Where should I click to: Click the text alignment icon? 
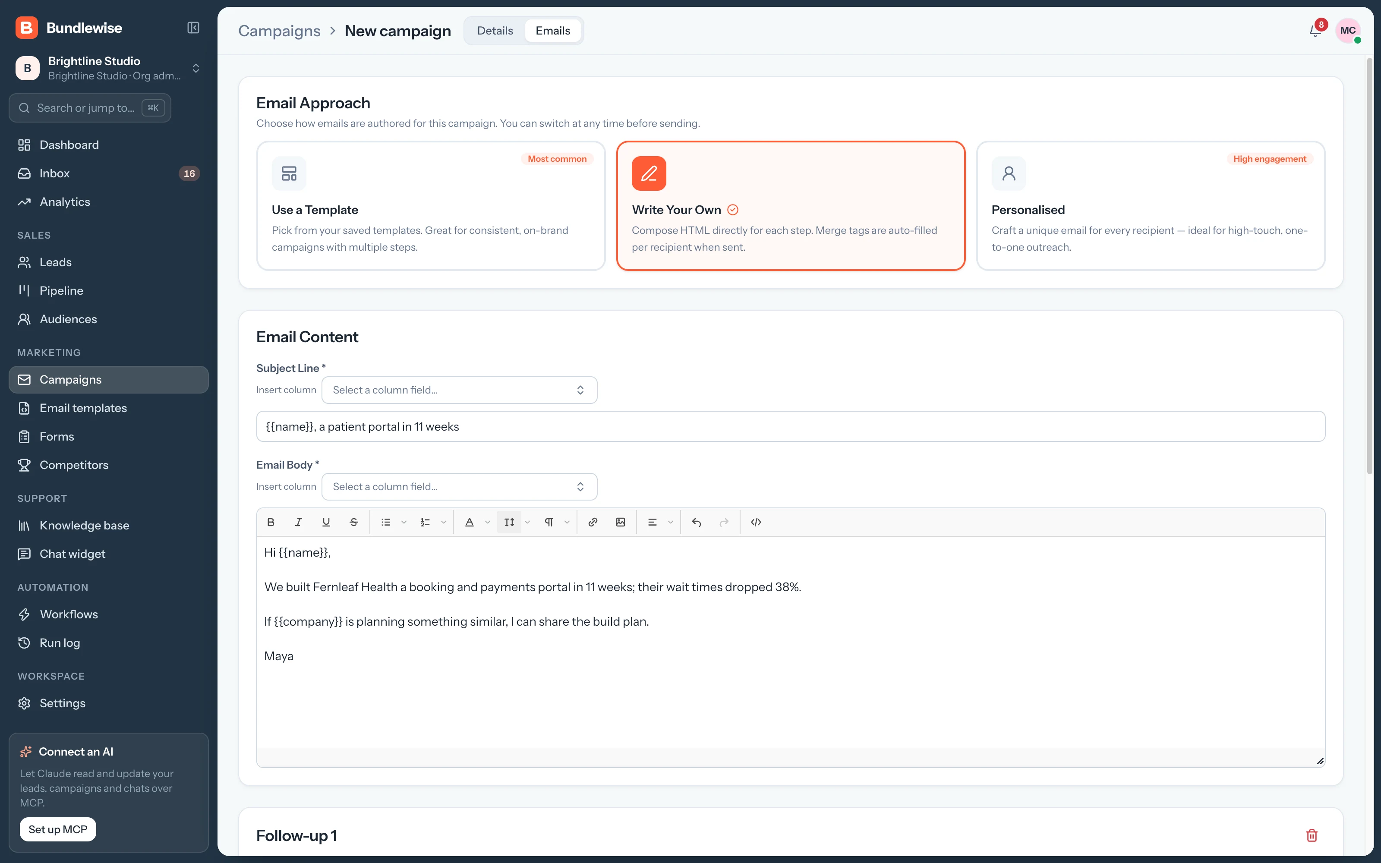pyautogui.click(x=652, y=522)
